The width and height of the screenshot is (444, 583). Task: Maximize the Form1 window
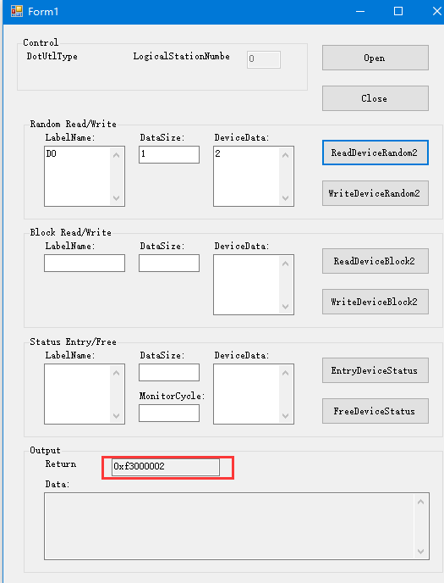[x=398, y=12]
